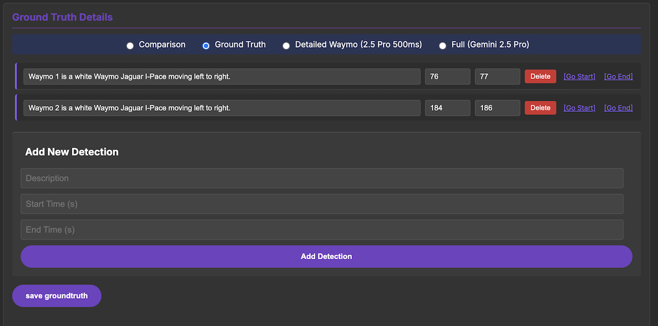Select the Comparison radio button
This screenshot has width=658, height=326.
[130, 46]
